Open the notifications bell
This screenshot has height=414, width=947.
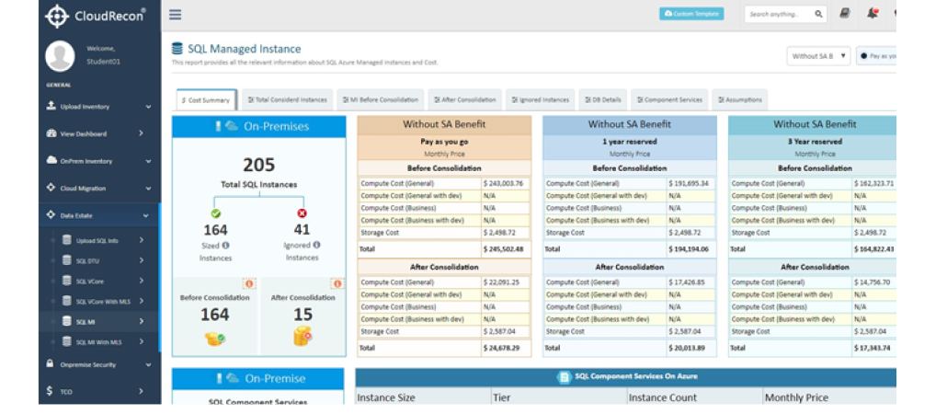click(x=873, y=14)
